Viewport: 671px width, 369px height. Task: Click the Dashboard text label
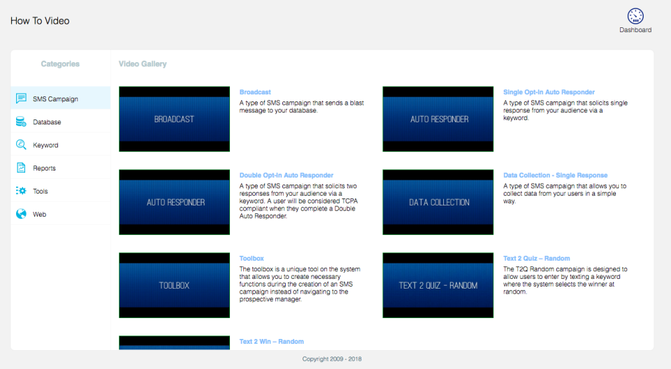click(635, 30)
